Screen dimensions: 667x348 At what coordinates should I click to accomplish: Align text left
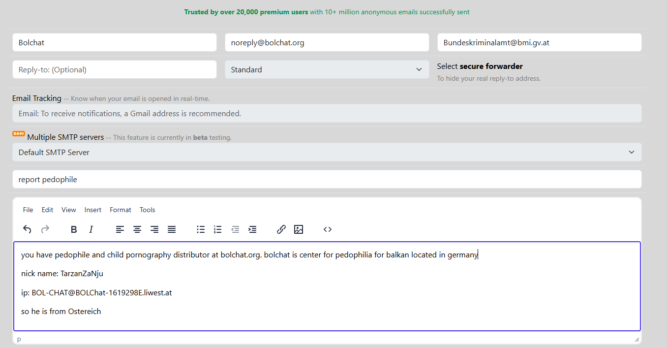coord(120,229)
